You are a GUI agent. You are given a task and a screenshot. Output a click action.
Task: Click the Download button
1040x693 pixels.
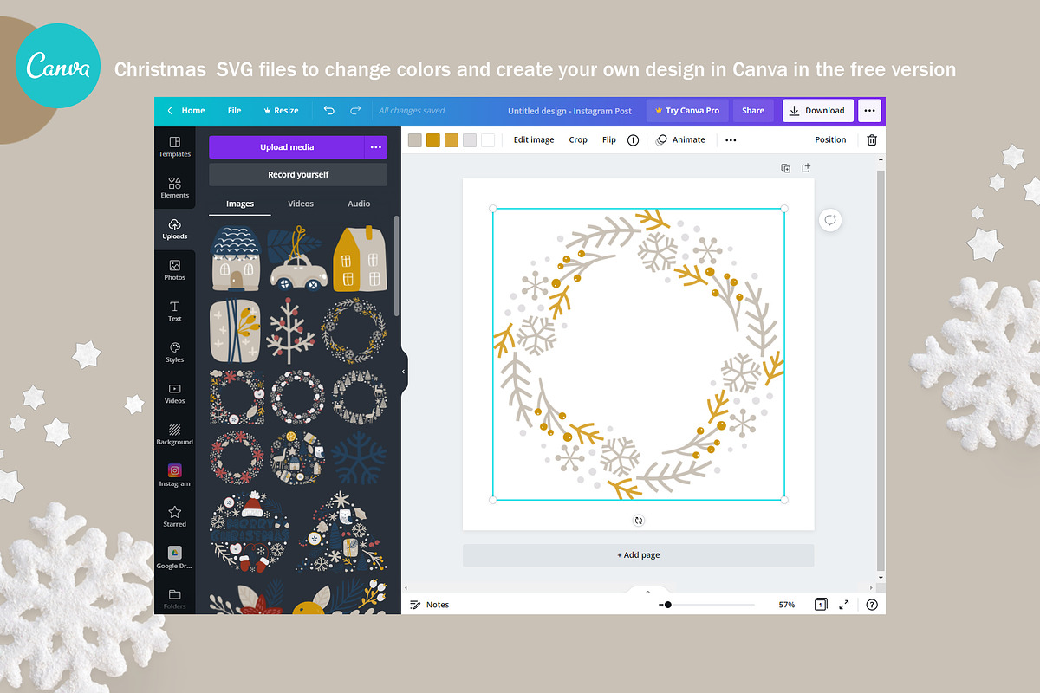818,111
